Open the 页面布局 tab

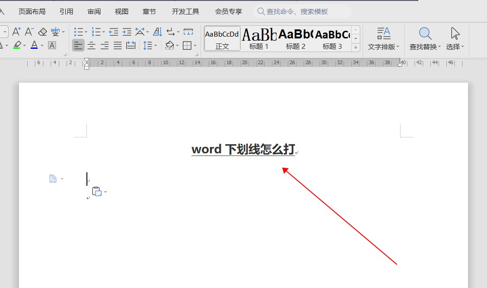(32, 11)
